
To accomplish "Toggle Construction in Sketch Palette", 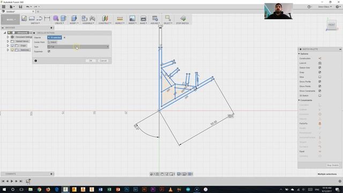I will 319,58.
